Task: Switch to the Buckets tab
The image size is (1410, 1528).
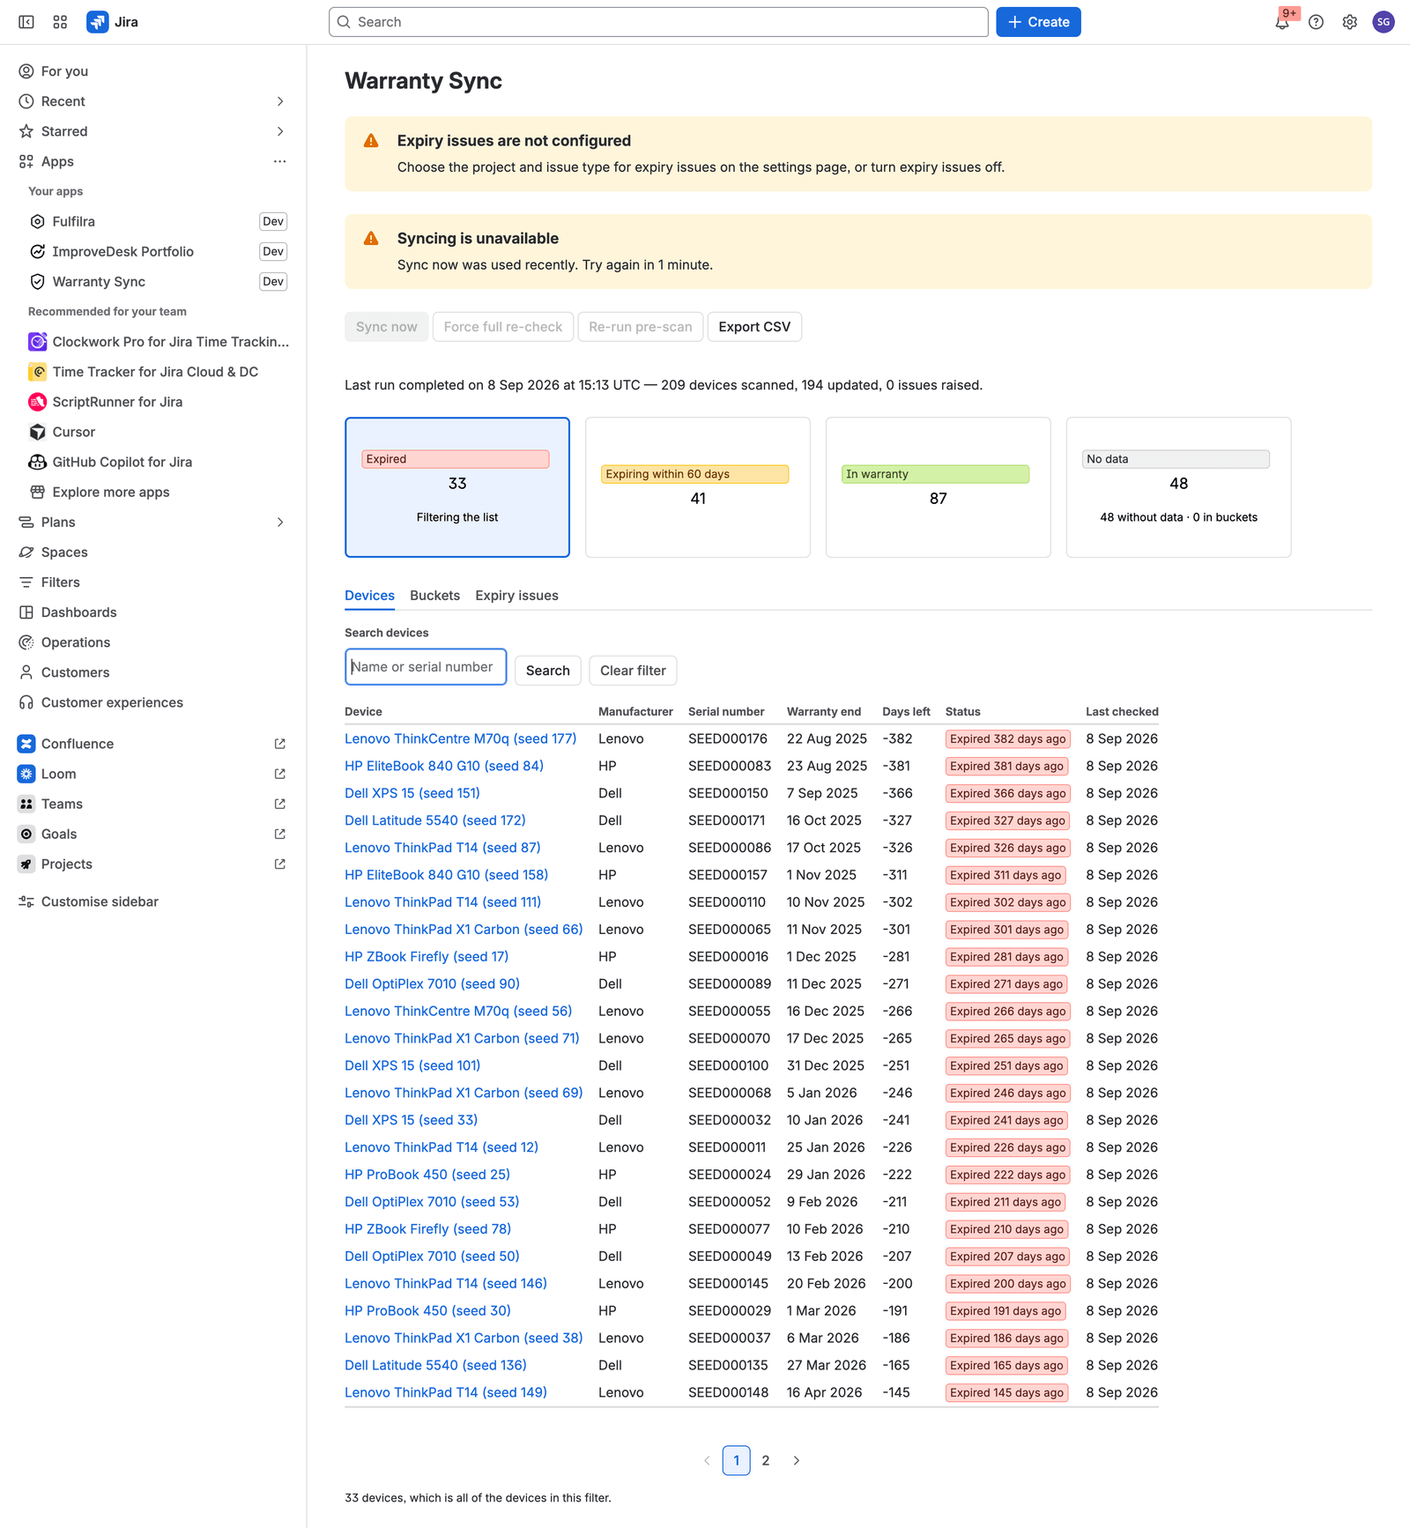Action: (434, 595)
